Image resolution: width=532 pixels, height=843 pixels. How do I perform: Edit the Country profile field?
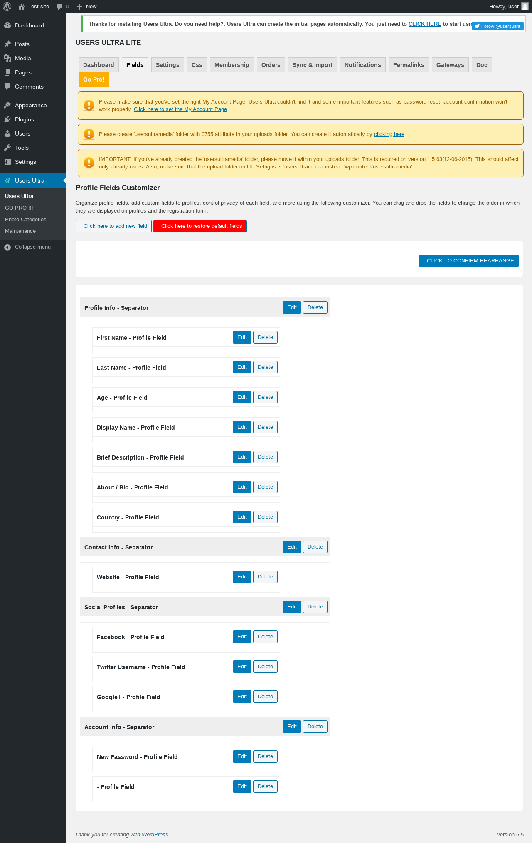coord(242,517)
